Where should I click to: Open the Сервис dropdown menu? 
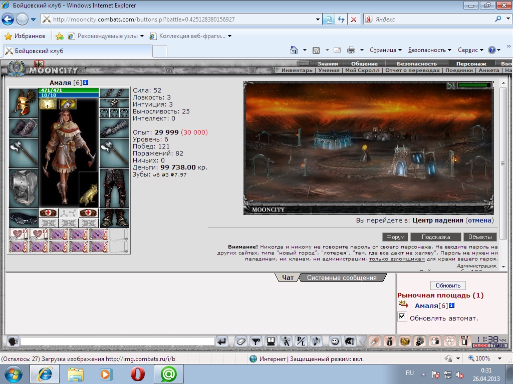tap(470, 50)
